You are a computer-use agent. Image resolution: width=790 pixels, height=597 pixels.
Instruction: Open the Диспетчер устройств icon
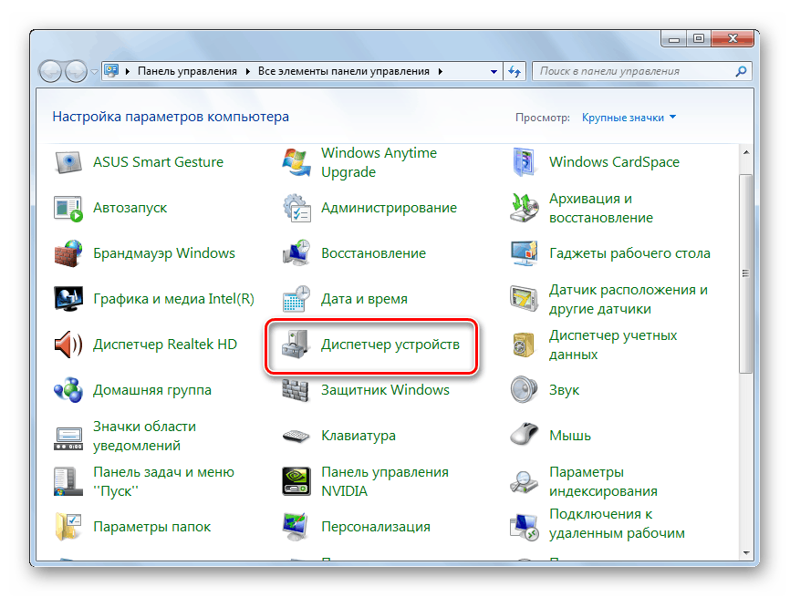(297, 345)
